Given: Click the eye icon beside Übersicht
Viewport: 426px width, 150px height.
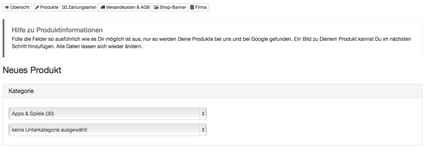Looking at the screenshot, I should coord(7,7).
